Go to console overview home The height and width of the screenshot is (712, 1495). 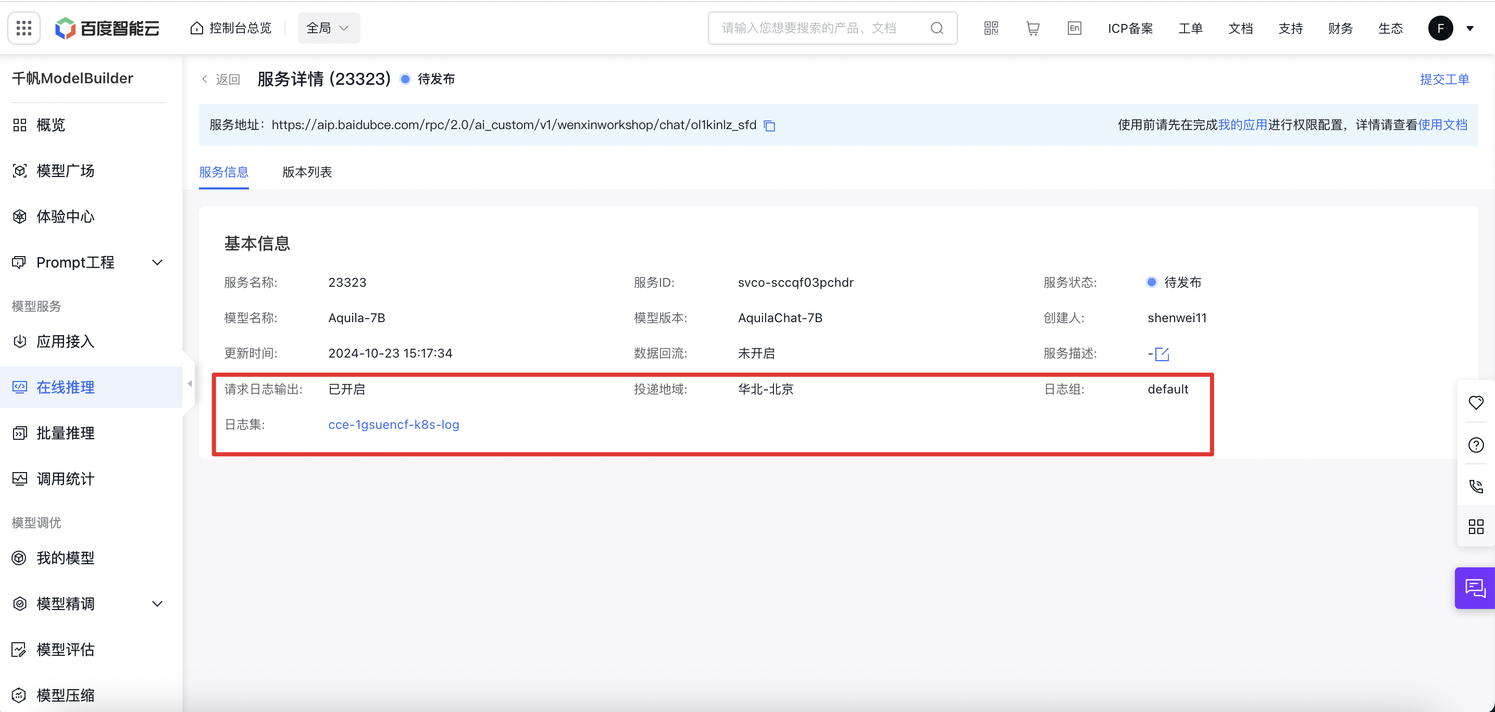pos(230,28)
